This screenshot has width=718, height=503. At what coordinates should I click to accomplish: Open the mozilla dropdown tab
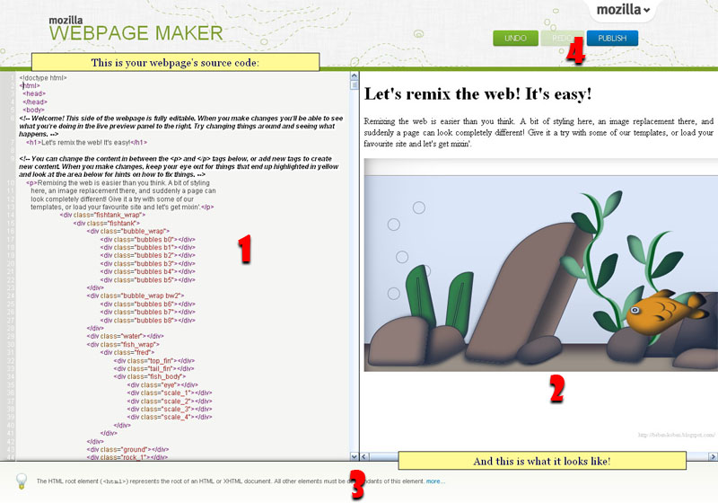[x=623, y=10]
